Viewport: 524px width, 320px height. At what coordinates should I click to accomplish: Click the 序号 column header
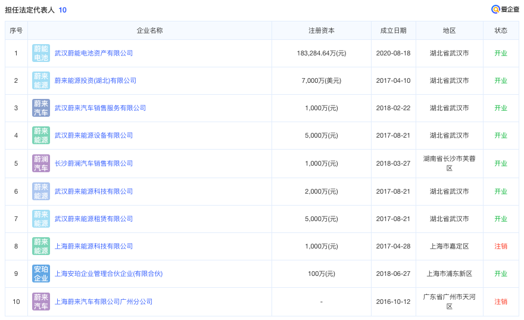pos(16,30)
